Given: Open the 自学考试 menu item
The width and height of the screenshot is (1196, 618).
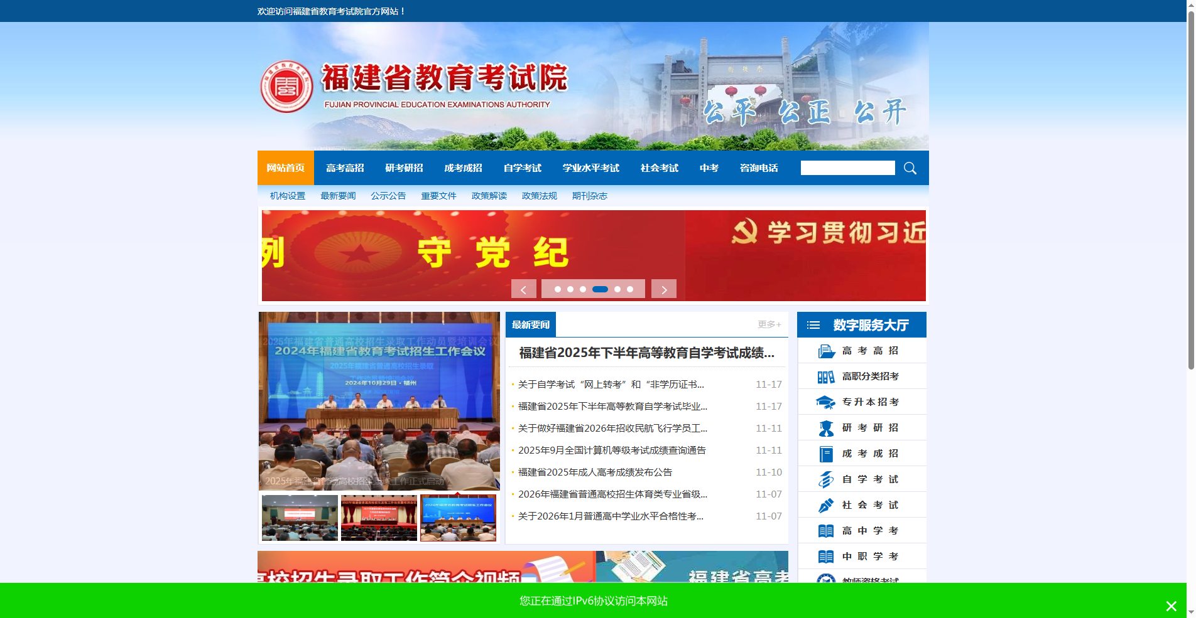Looking at the screenshot, I should click(x=521, y=168).
